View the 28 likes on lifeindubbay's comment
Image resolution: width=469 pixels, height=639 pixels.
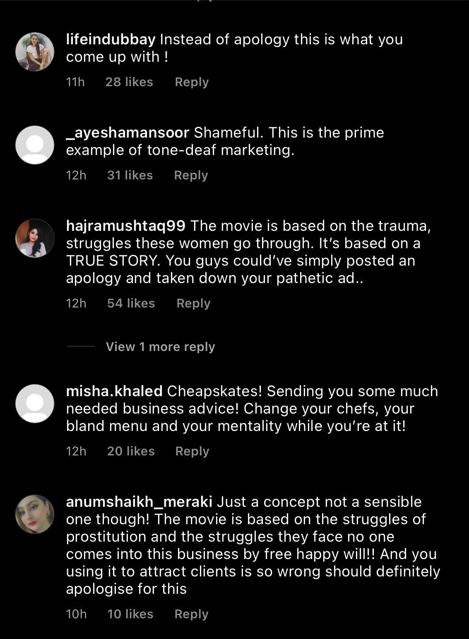click(129, 82)
